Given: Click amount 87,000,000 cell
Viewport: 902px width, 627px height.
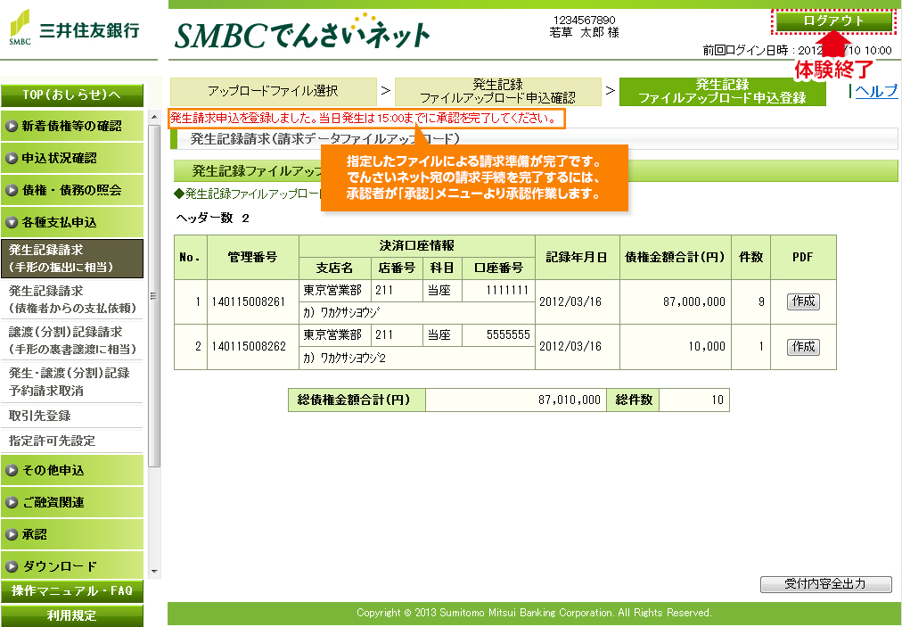Looking at the screenshot, I should (676, 301).
